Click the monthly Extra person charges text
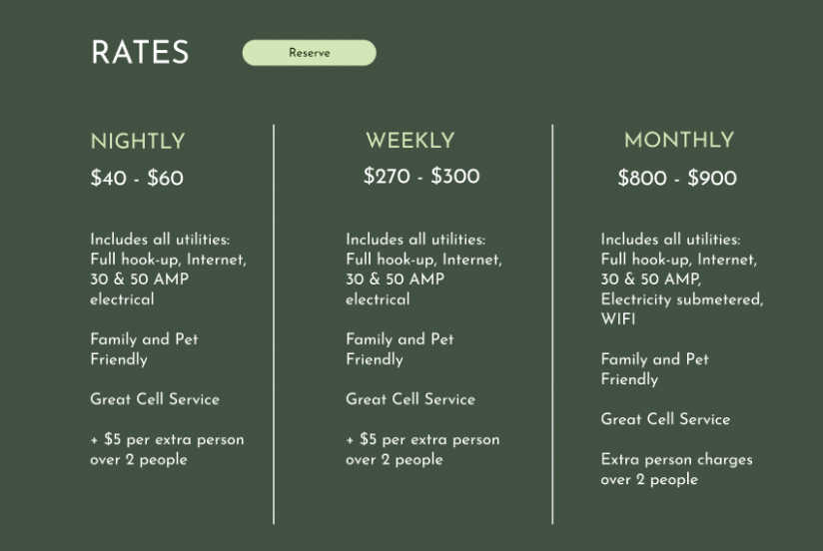This screenshot has width=823, height=551. point(676,469)
